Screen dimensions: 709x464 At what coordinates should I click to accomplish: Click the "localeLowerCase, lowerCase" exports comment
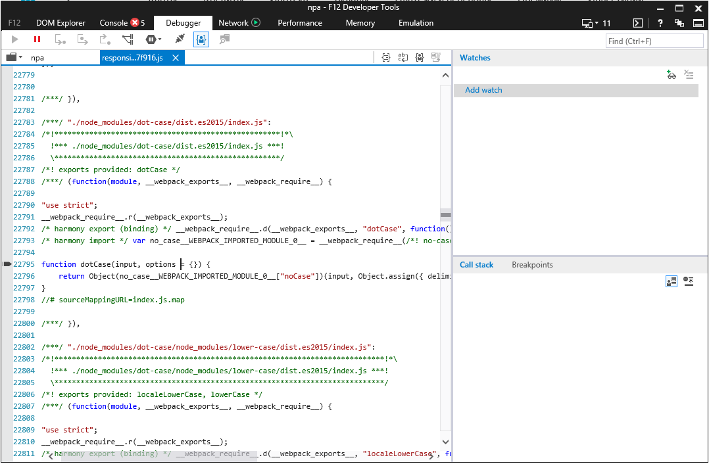tap(152, 394)
